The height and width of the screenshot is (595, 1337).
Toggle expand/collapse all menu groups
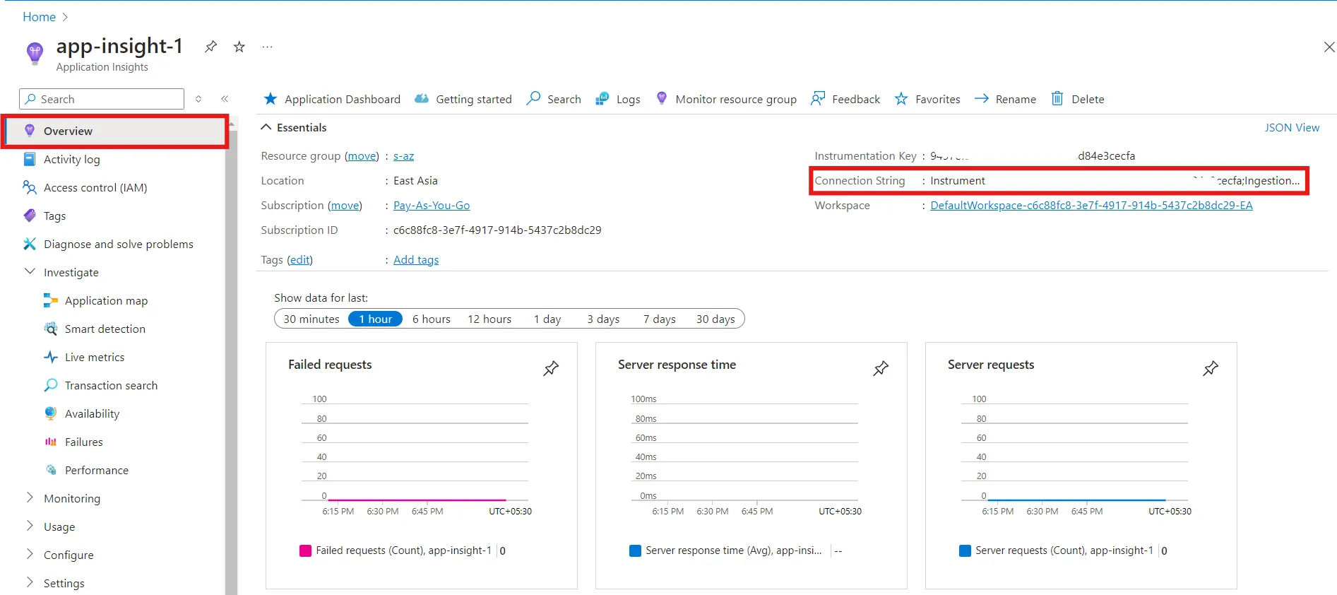[198, 99]
